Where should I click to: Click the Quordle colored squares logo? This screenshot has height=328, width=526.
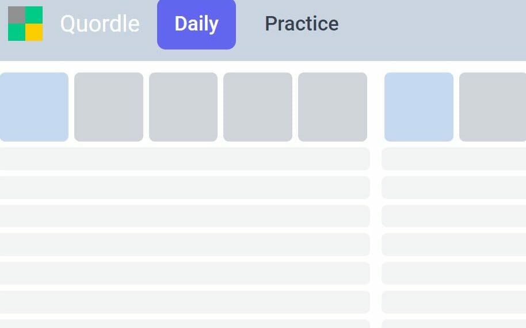coord(25,24)
